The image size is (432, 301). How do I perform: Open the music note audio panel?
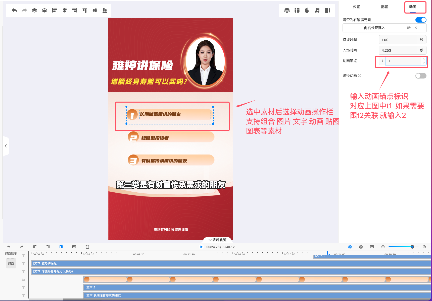pos(317,10)
